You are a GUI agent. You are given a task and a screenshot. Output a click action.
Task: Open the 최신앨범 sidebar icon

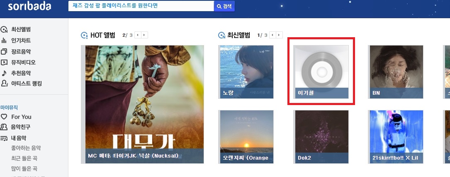4,29
